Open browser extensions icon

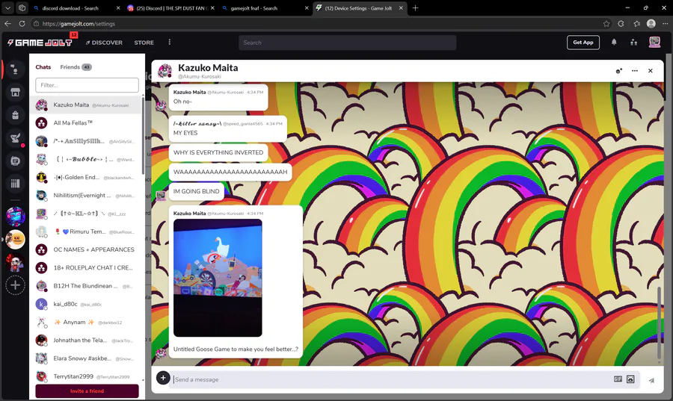tap(621, 24)
